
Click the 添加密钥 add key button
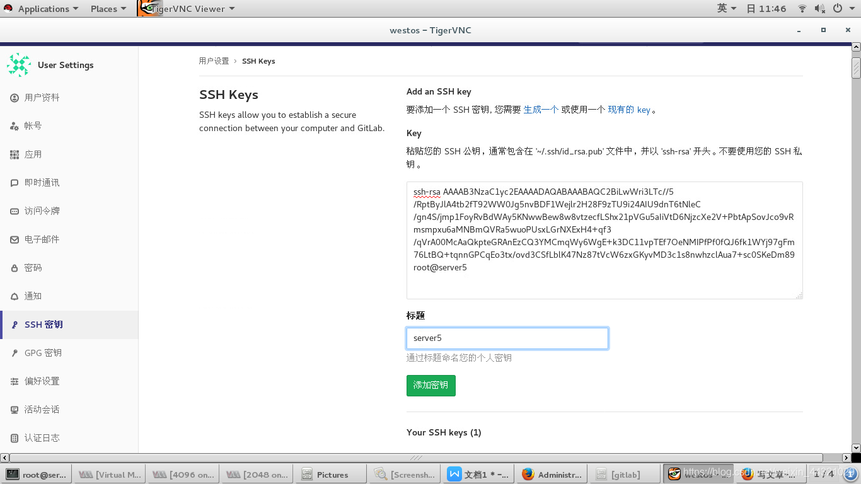[431, 386]
